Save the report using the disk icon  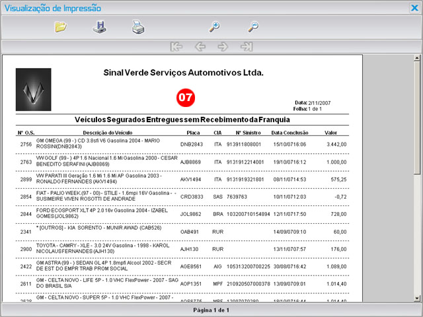tap(100, 27)
